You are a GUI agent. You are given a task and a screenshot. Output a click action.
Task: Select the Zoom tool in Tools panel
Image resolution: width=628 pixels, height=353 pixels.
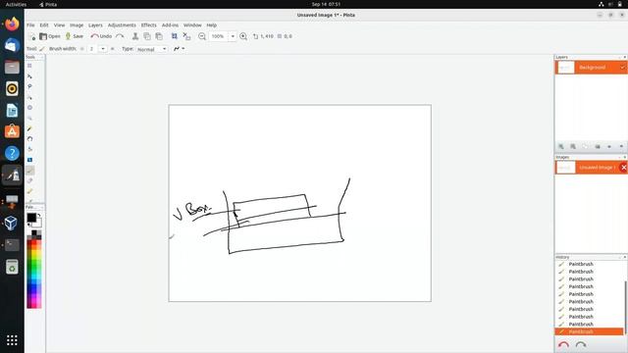(x=29, y=118)
